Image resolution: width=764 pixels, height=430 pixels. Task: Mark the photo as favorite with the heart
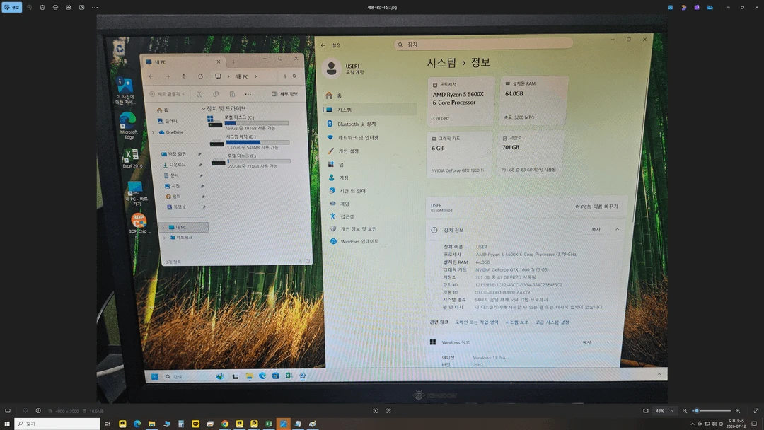[25, 411]
